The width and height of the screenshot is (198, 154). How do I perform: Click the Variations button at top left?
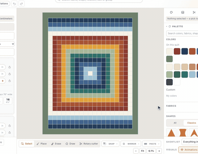tap(5, 3)
